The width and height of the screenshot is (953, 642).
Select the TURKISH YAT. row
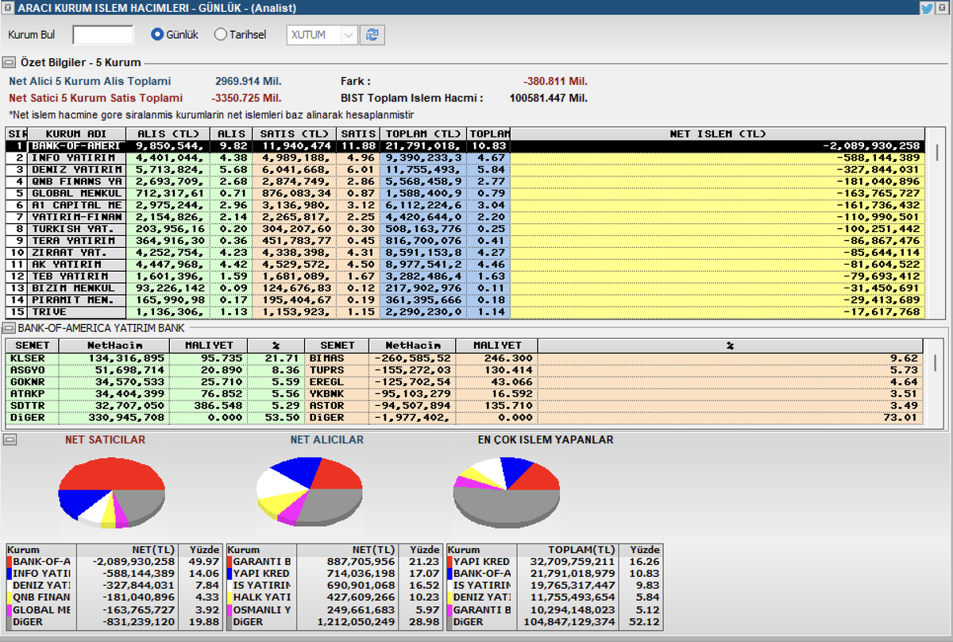465,229
